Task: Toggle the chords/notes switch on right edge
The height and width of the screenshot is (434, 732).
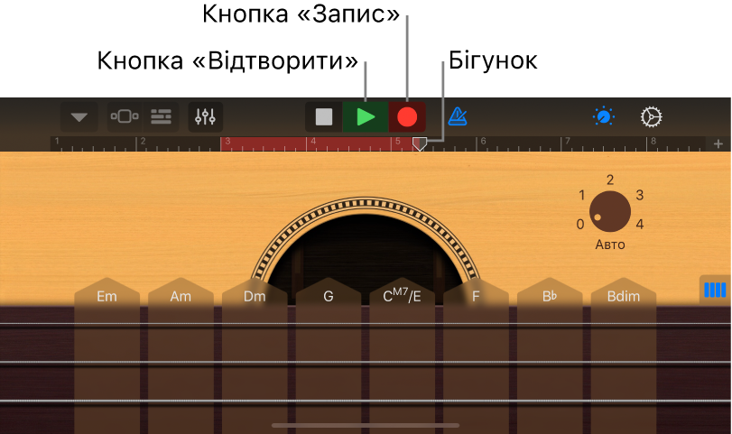Action: point(715,290)
